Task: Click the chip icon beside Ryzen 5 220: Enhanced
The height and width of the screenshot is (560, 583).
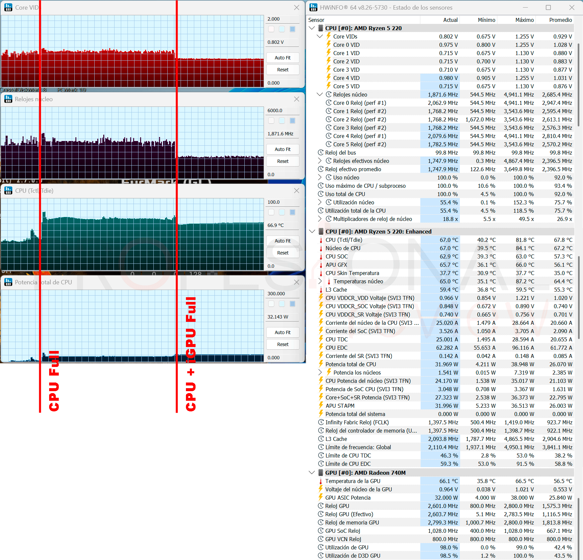Action: [x=321, y=232]
